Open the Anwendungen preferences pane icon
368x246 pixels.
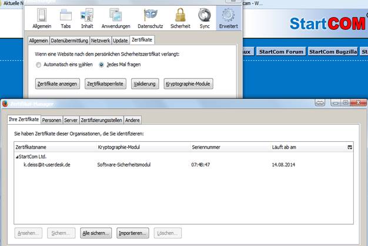coord(116,19)
